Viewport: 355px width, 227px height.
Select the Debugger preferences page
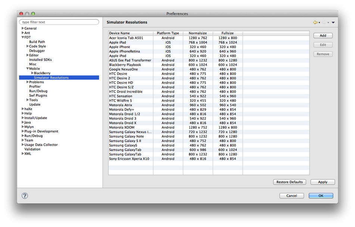pyautogui.click(x=37, y=50)
